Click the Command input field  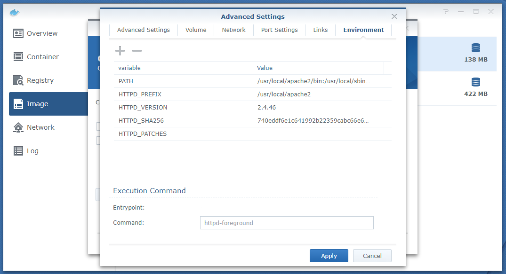click(x=287, y=223)
